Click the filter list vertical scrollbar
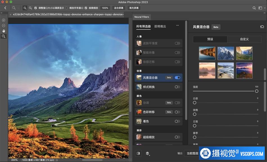The width and height of the screenshot is (267, 162). (186, 70)
